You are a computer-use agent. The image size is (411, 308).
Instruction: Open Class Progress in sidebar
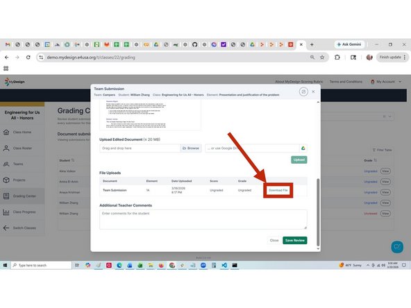tap(22, 212)
